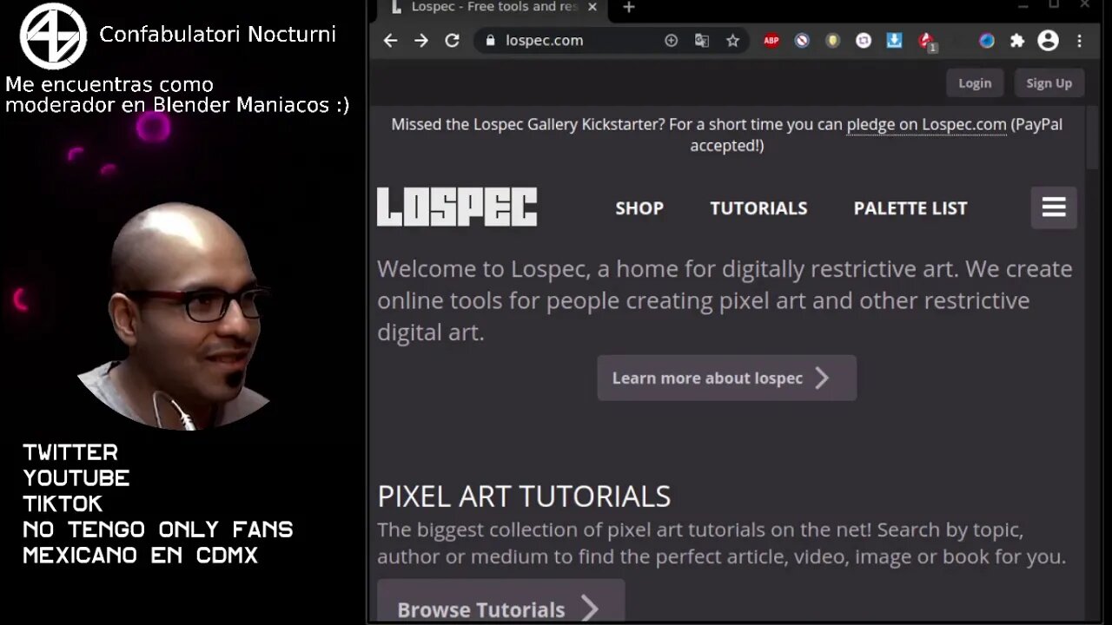Open the Chrome profile avatar menu
The height and width of the screenshot is (625, 1112).
[1049, 40]
